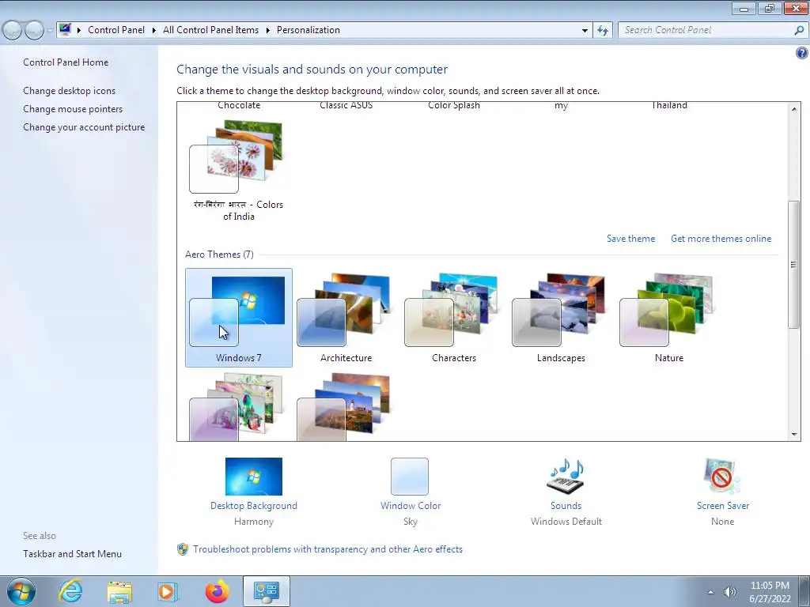Go to Control Panel Home
Viewport: 810px width, 607px height.
click(66, 62)
